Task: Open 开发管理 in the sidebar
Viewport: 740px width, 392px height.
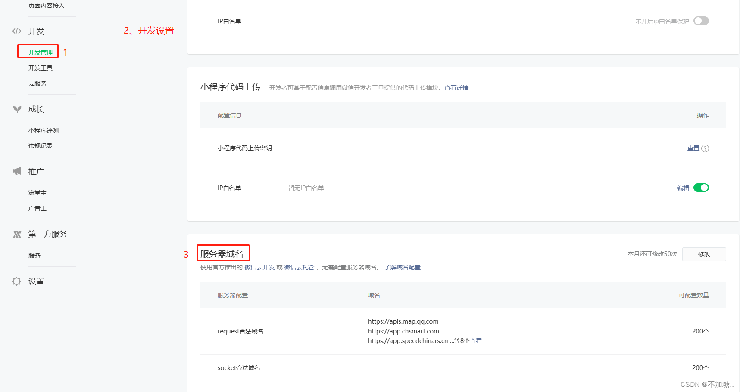Action: 41,52
